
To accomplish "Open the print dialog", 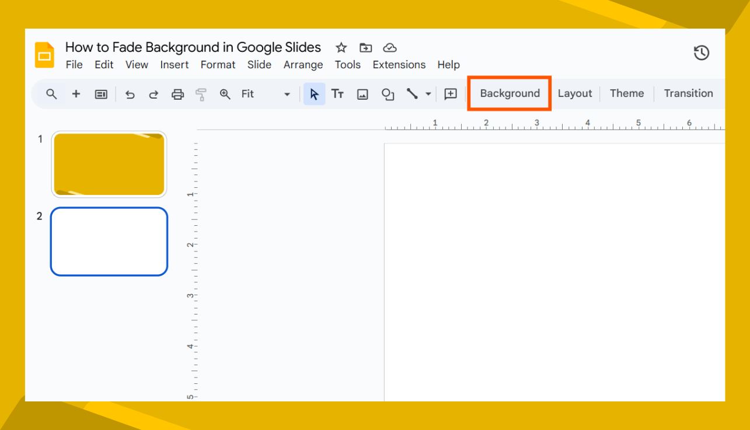I will point(177,93).
